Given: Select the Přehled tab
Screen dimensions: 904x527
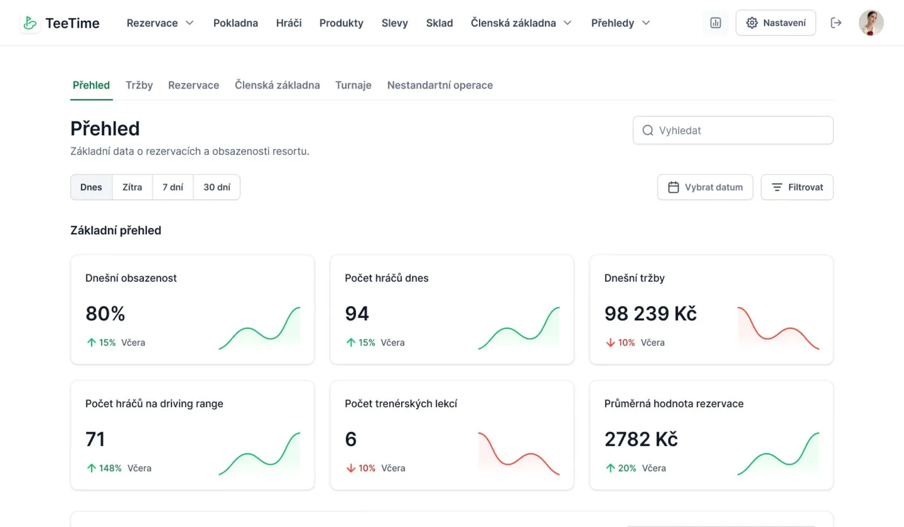Looking at the screenshot, I should pos(92,85).
